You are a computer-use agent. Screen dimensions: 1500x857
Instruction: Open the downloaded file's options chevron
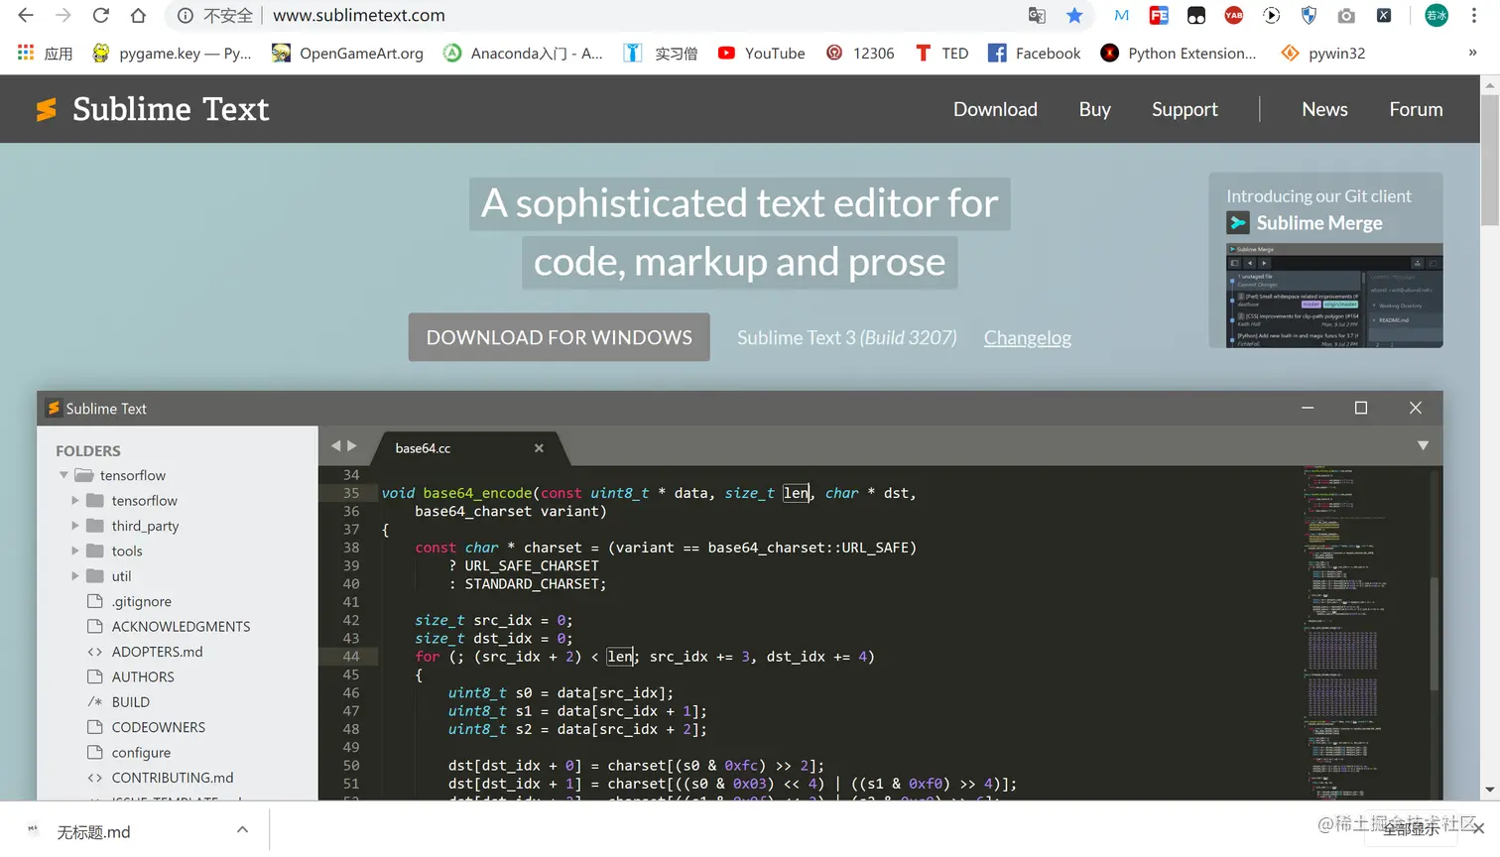click(242, 830)
